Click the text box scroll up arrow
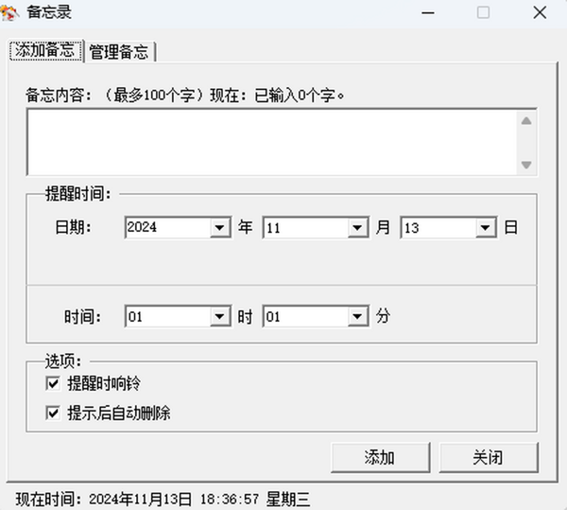 (526, 121)
